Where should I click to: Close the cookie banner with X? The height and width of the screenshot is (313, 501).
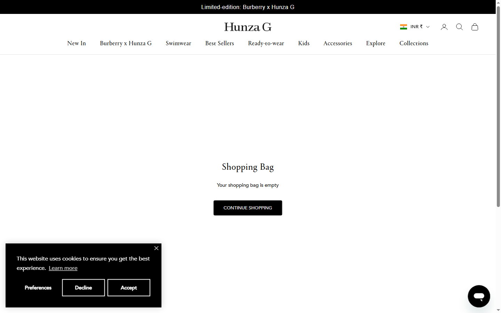[156, 248]
